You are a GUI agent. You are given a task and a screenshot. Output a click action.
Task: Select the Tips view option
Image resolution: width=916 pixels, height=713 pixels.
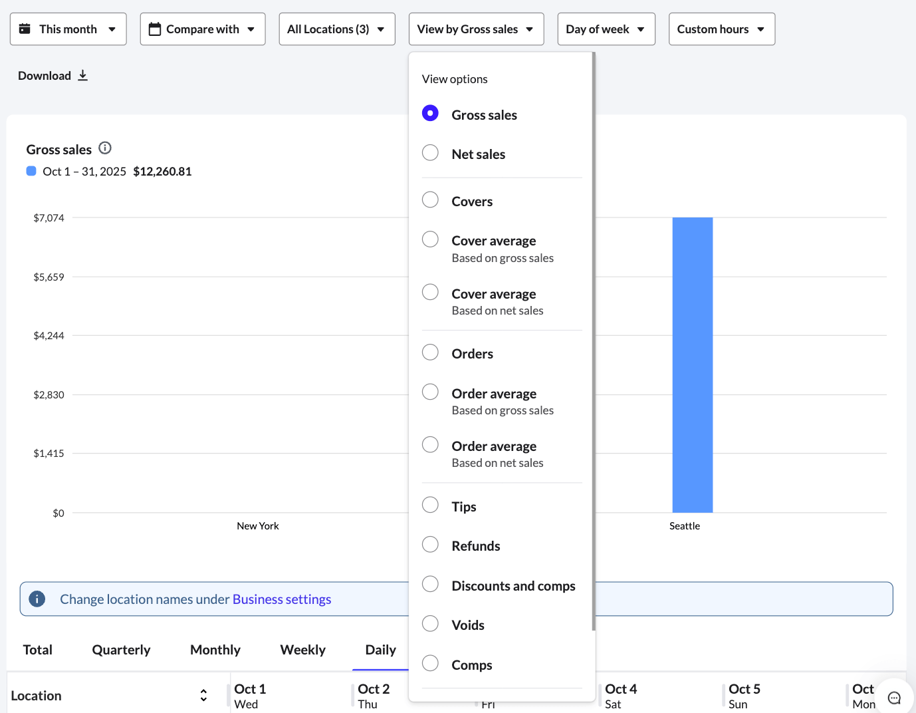430,505
